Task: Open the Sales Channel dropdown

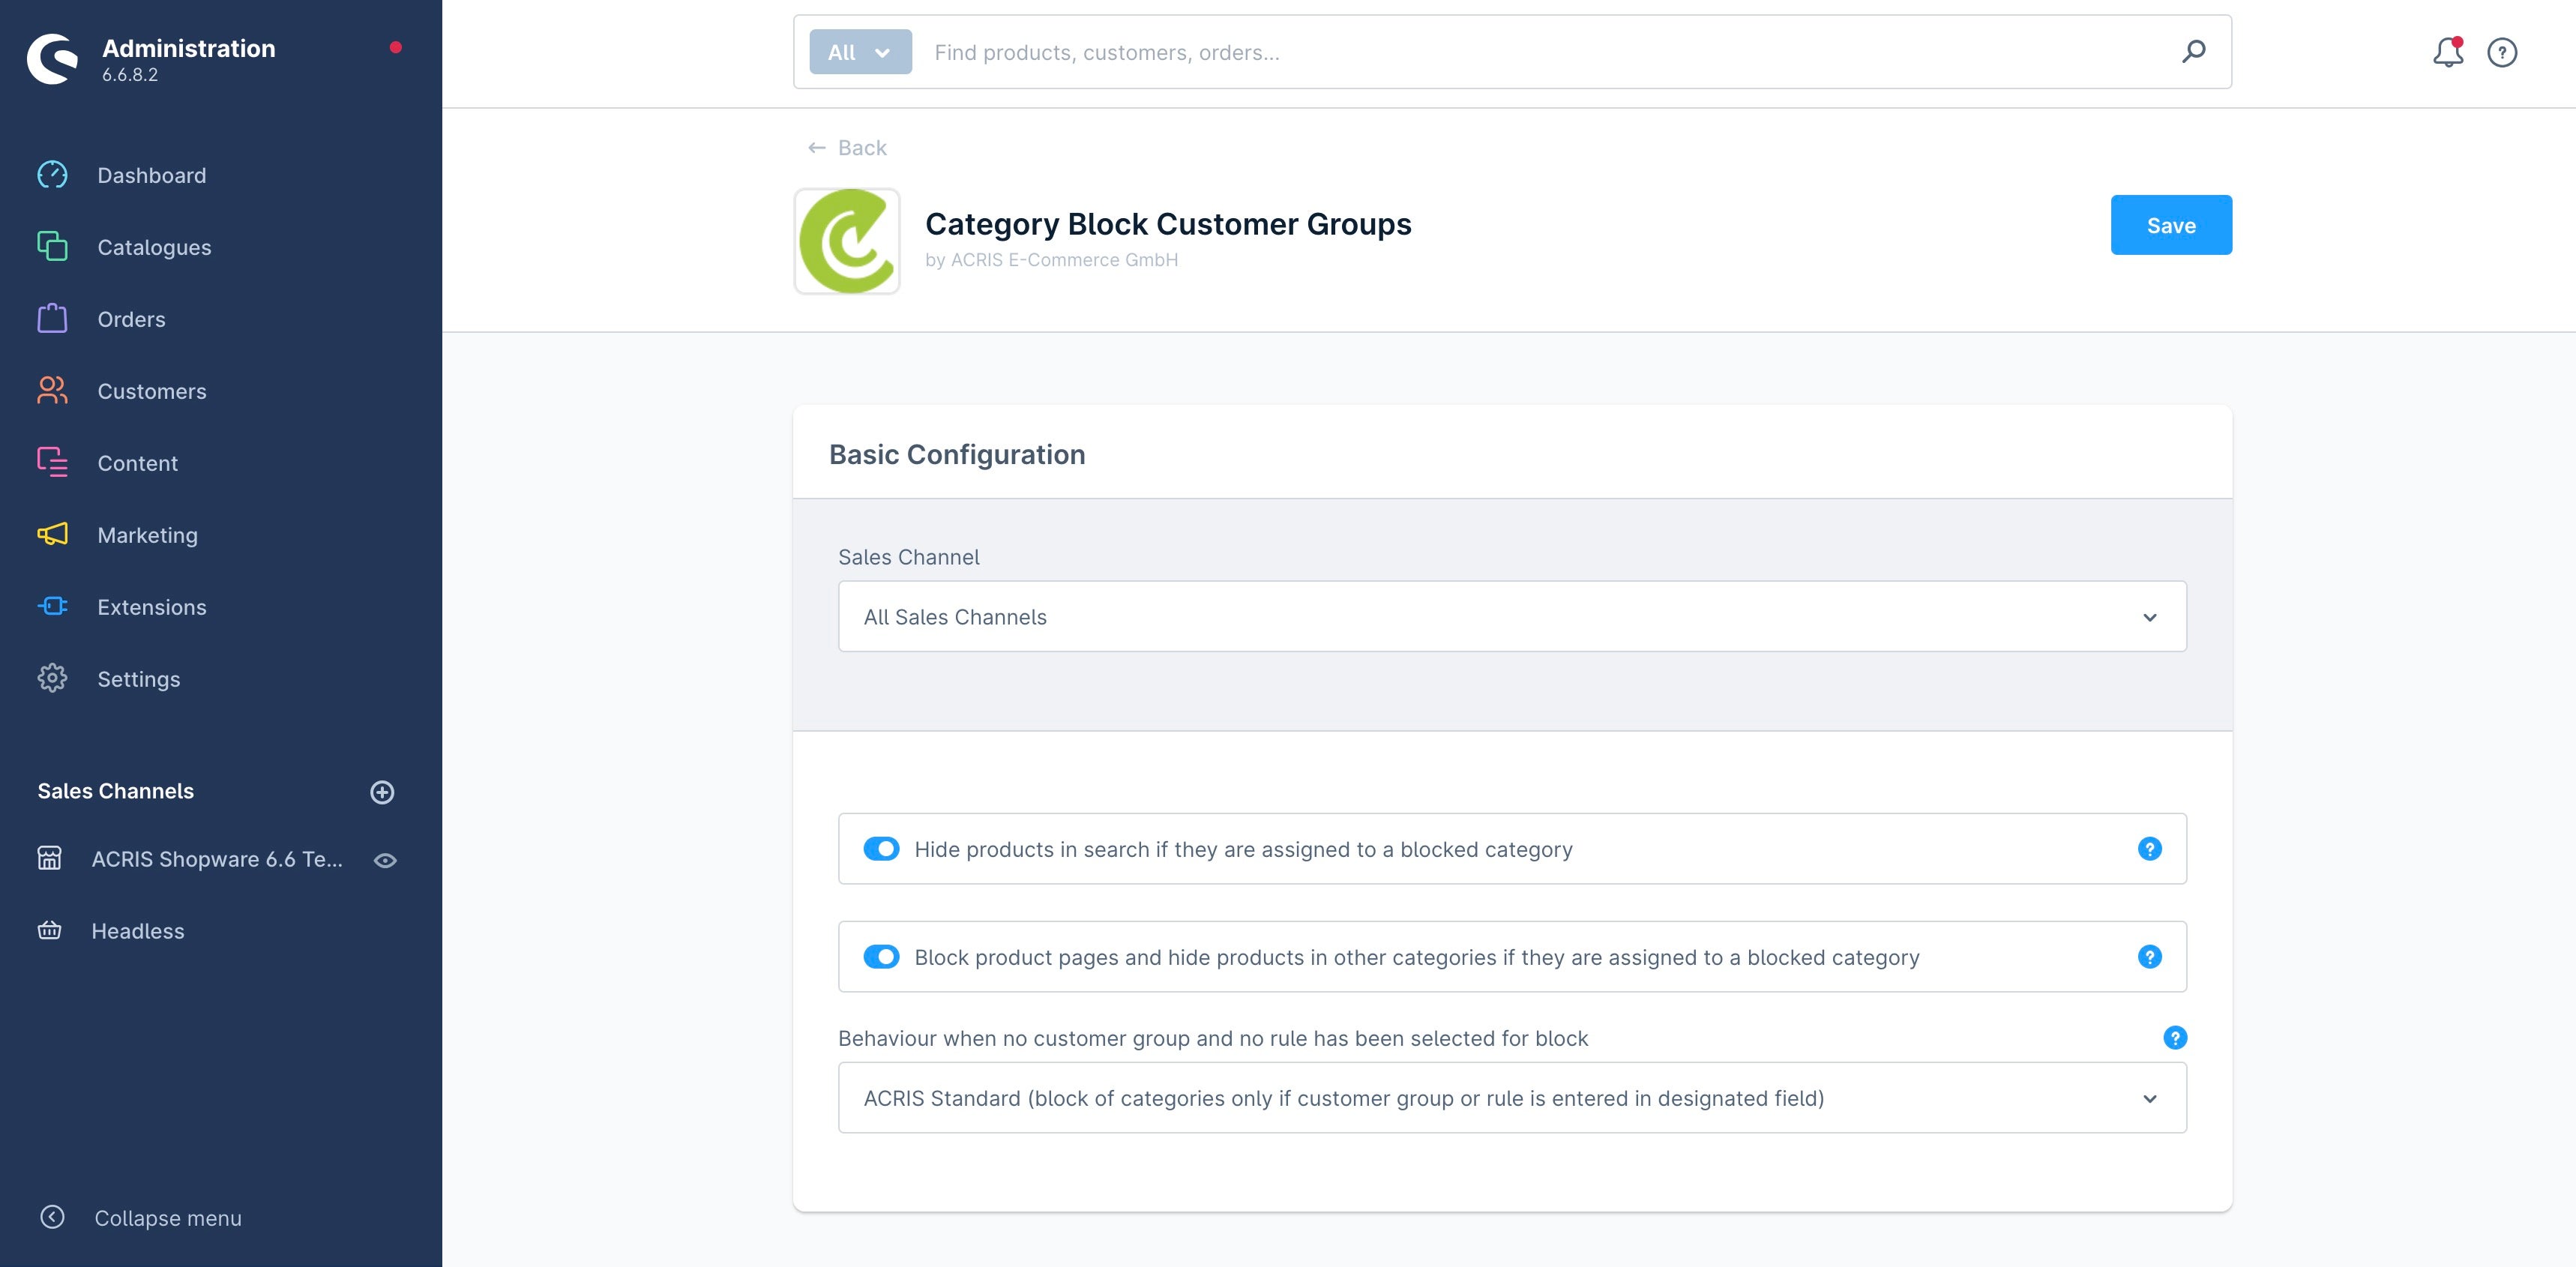Action: (1512, 616)
